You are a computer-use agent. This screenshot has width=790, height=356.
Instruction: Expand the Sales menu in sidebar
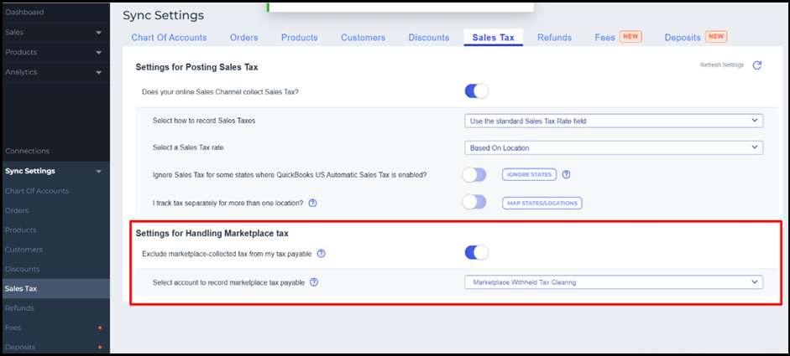55,33
